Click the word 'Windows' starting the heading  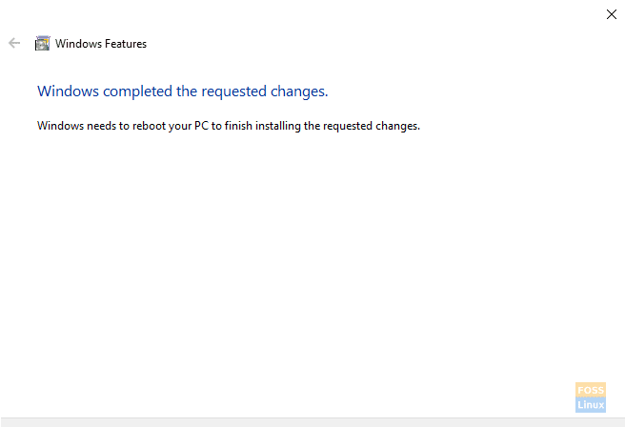69,91
